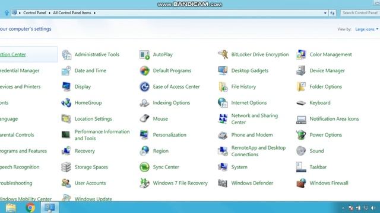The height and width of the screenshot is (213, 380).
Task: Open the Device Manager icon
Action: pyautogui.click(x=301, y=71)
